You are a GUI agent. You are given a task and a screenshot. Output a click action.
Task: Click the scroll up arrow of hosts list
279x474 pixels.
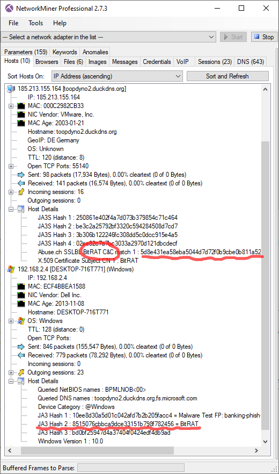pos(265,89)
